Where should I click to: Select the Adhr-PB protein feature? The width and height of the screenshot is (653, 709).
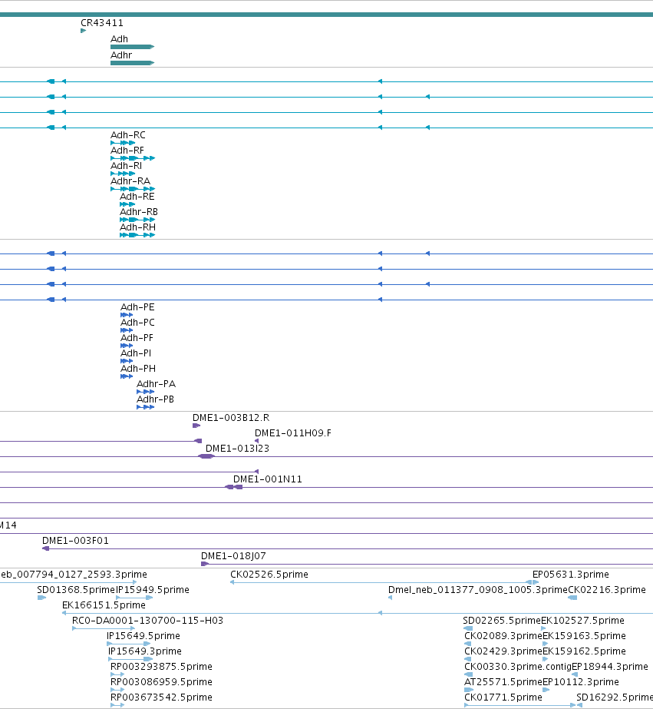coord(146,407)
